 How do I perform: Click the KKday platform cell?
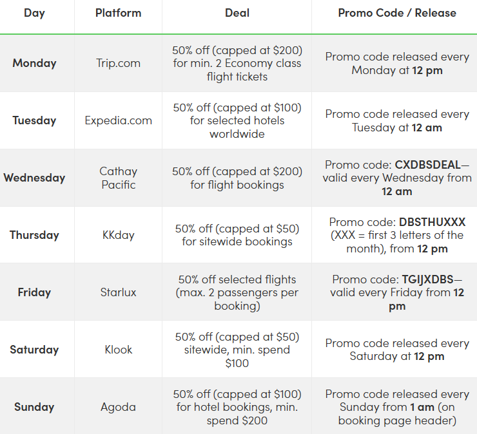click(118, 235)
